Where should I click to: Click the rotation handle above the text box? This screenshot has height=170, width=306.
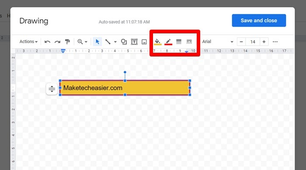click(125, 72)
